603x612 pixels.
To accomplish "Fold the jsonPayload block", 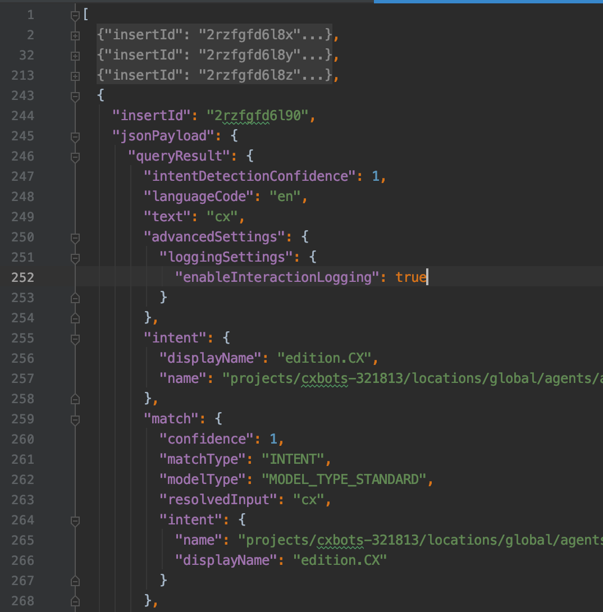I will [x=75, y=136].
